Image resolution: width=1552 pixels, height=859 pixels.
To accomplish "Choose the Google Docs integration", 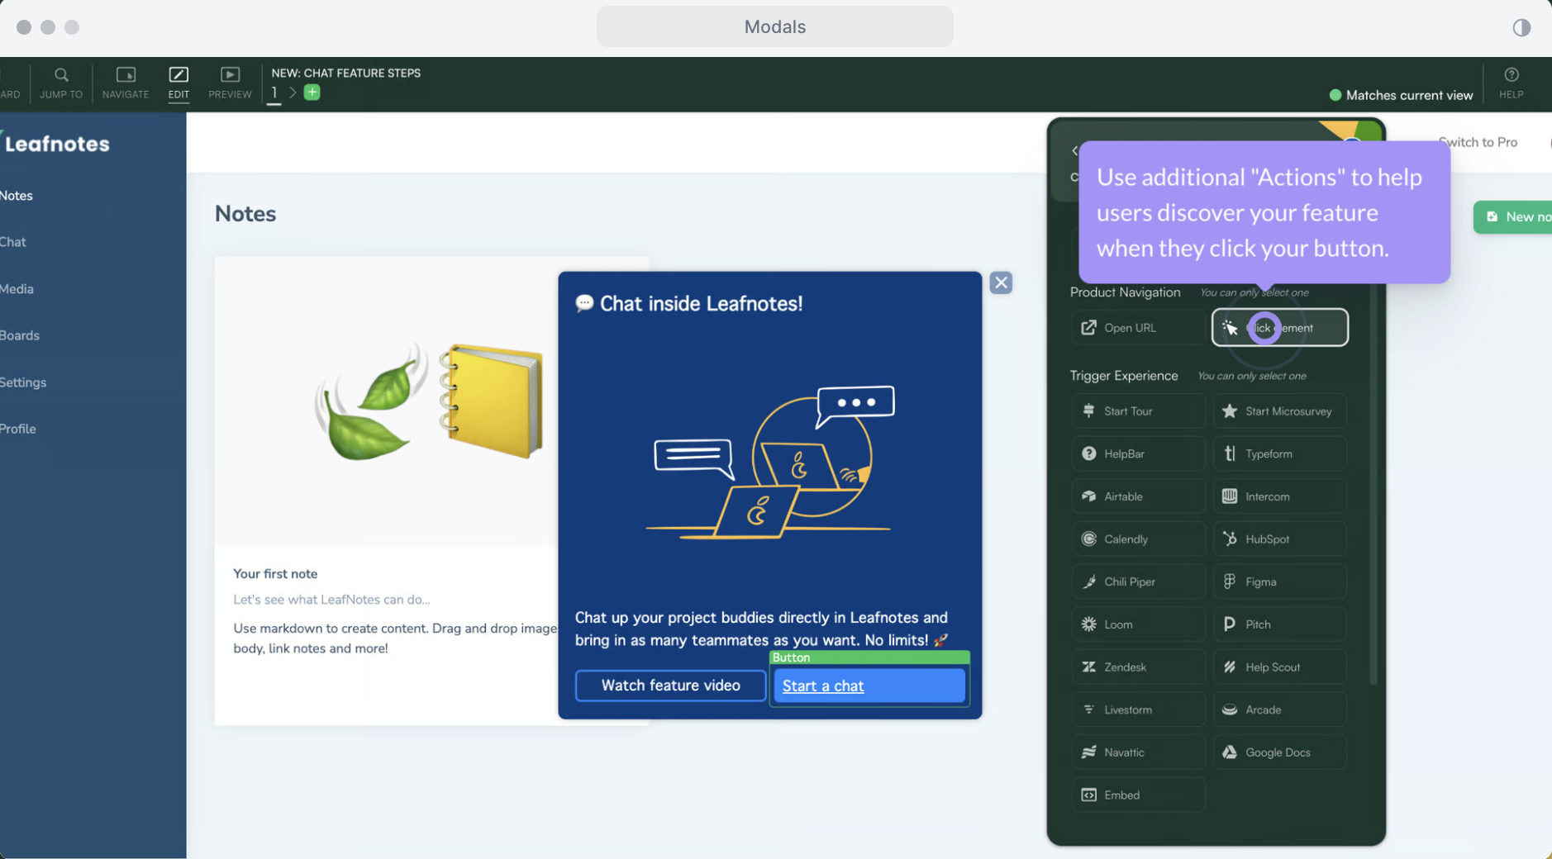I will tap(1279, 752).
